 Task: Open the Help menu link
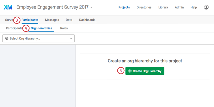point(194,7)
